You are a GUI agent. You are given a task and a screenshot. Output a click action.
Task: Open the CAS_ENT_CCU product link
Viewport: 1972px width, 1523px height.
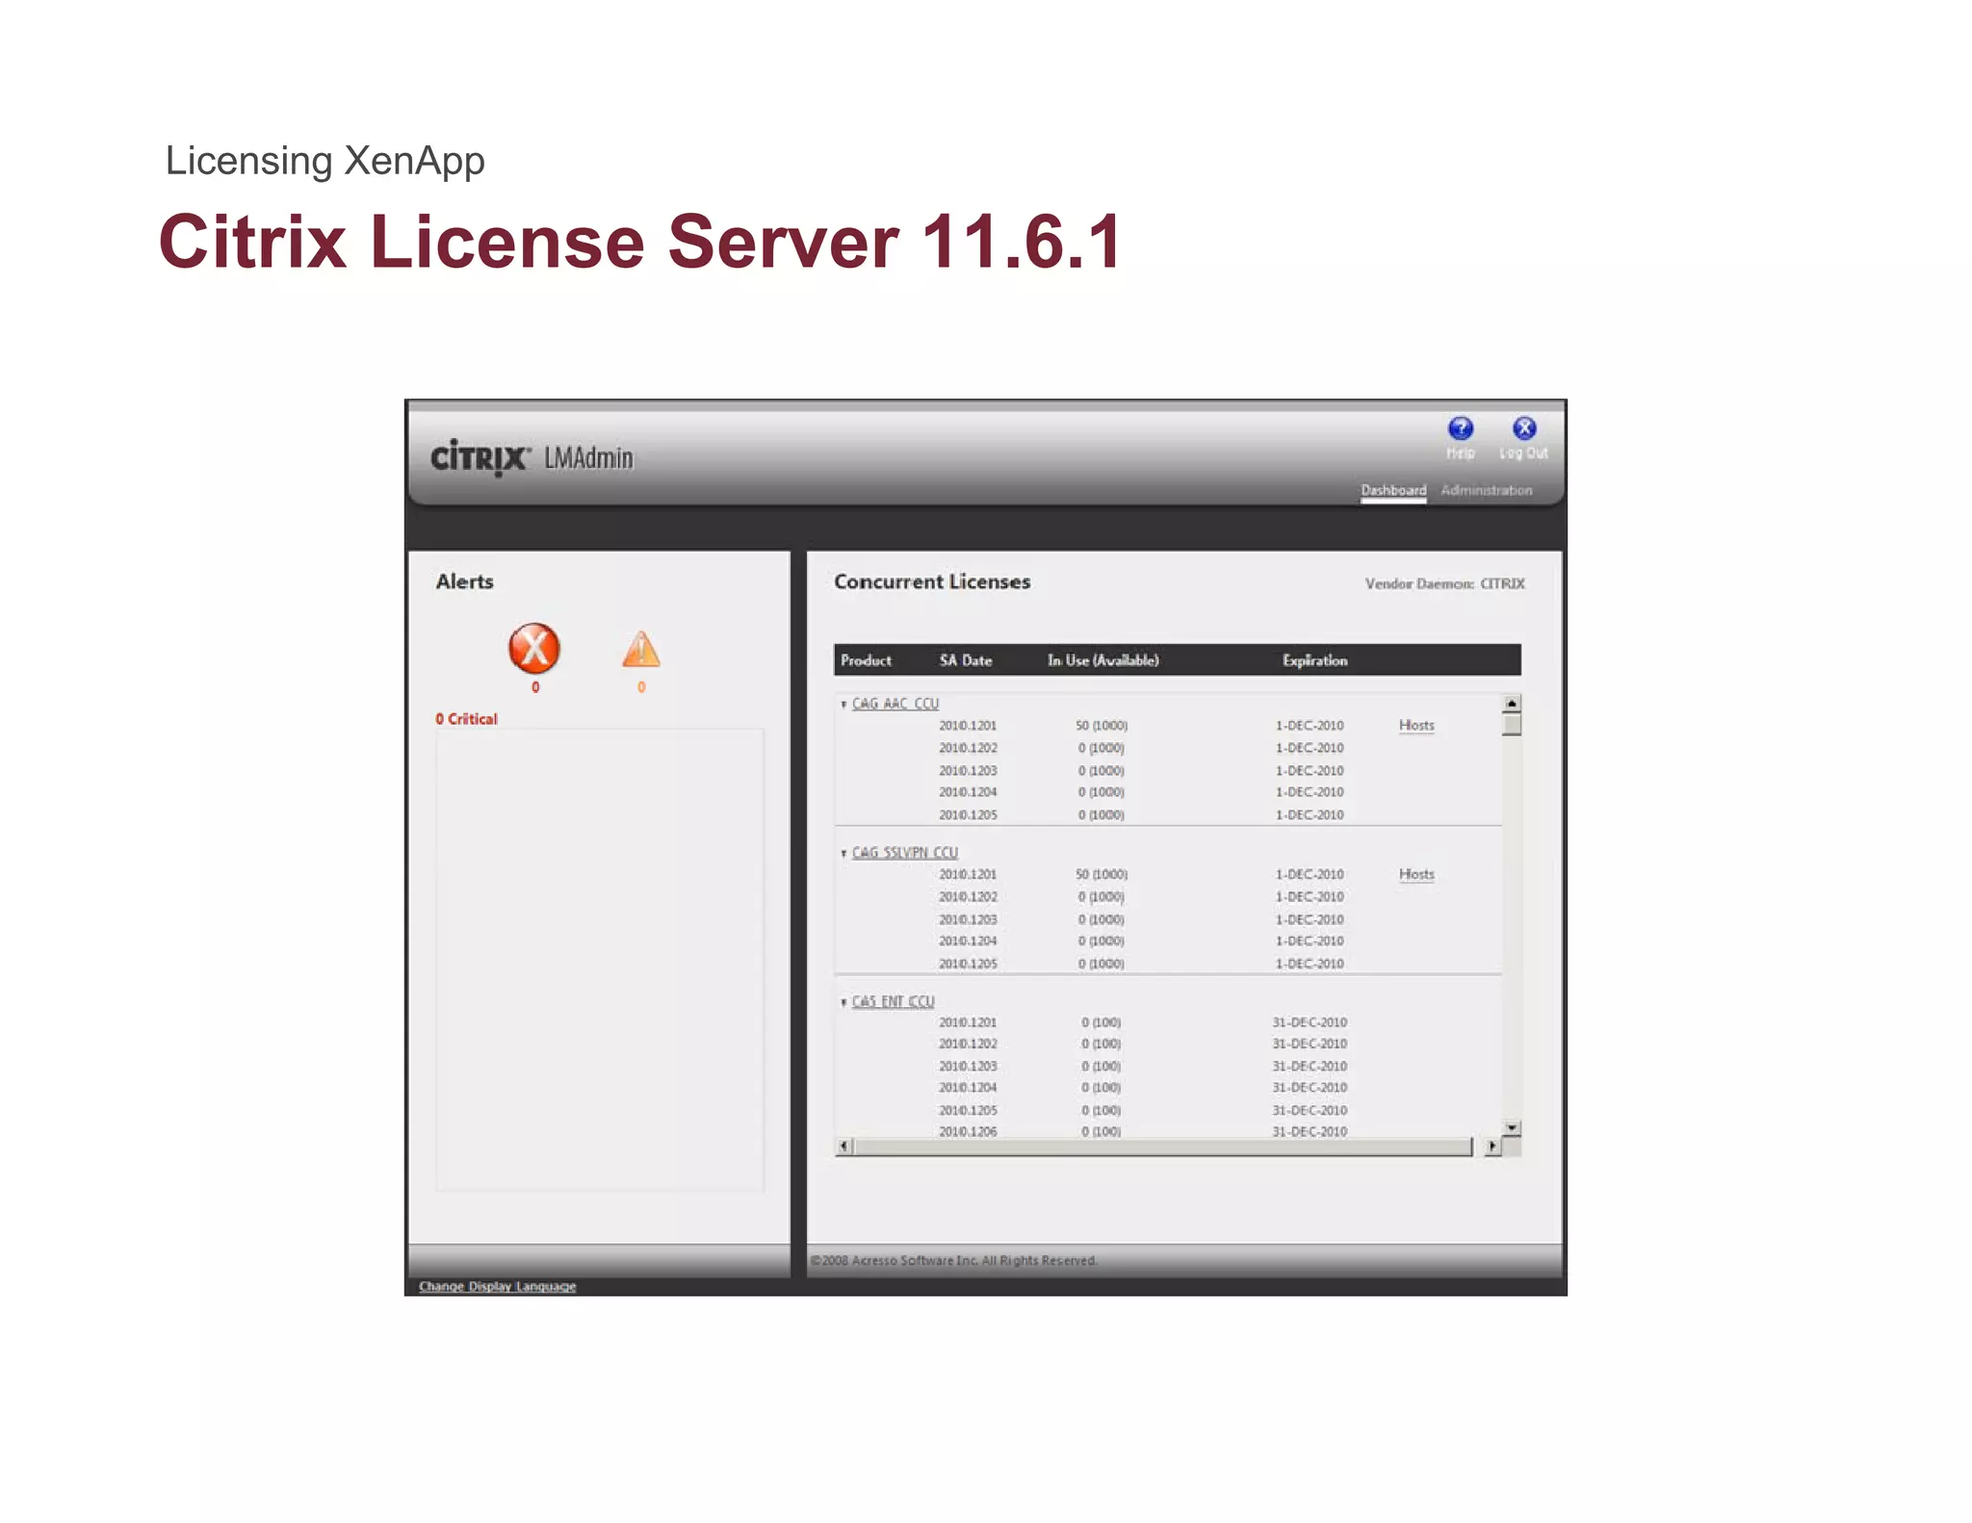(x=894, y=1001)
